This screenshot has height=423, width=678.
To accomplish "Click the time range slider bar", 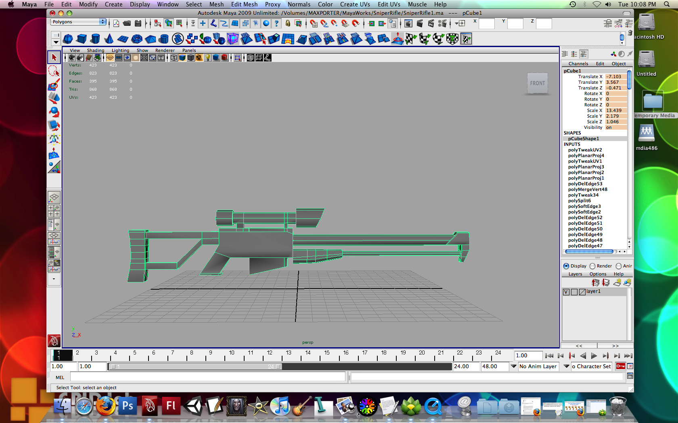I will tap(195, 367).
